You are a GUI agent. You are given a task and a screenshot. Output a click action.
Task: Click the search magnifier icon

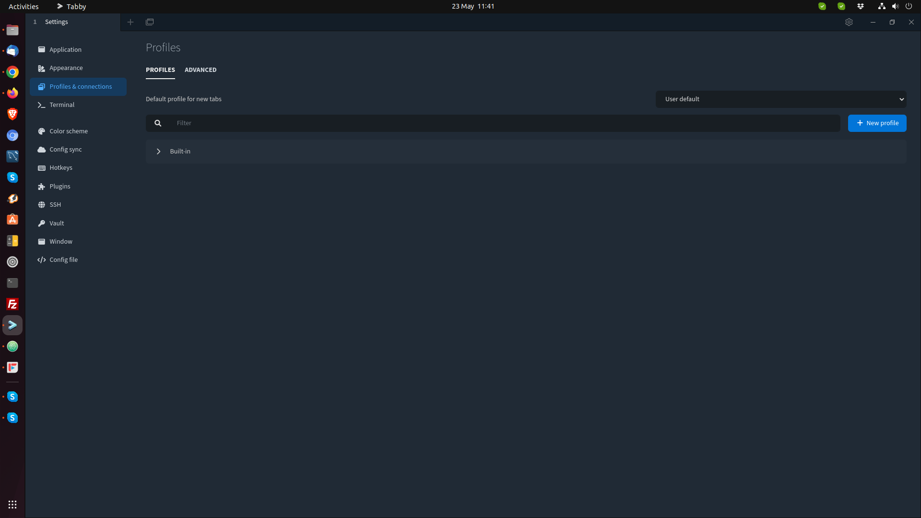click(x=158, y=123)
